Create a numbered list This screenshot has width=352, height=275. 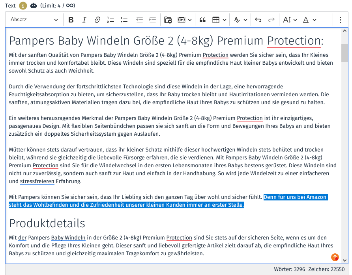(110, 20)
